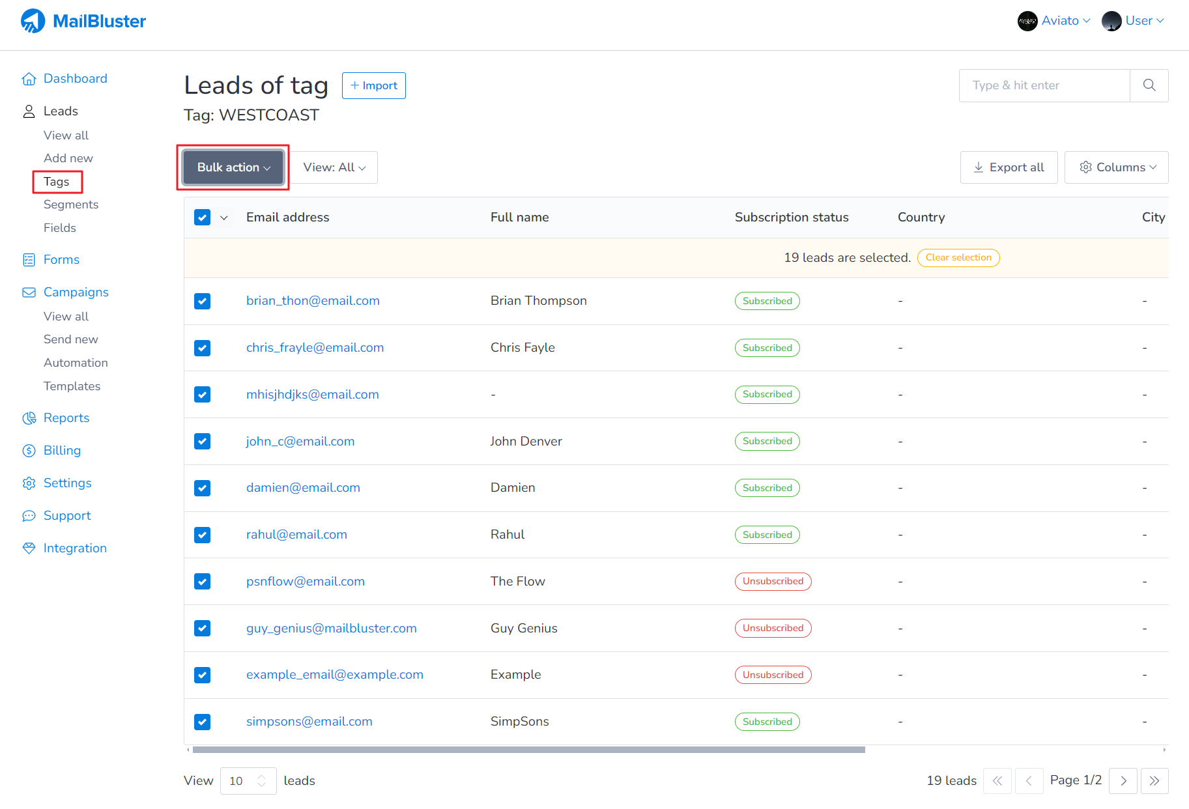Click the Forms sidebar icon
The height and width of the screenshot is (809, 1189).
coord(29,260)
